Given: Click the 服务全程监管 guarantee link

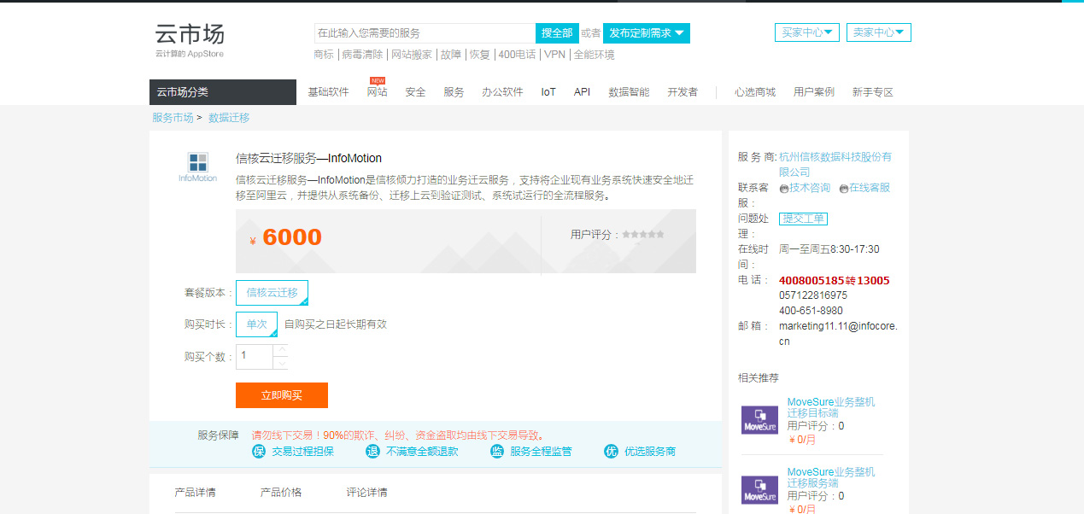Looking at the screenshot, I should coord(541,452).
